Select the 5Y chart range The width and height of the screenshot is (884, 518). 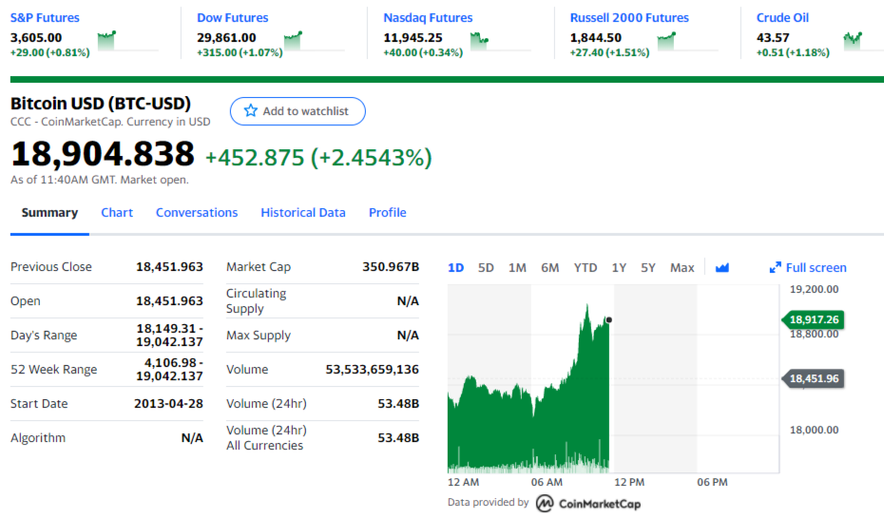[x=647, y=268]
